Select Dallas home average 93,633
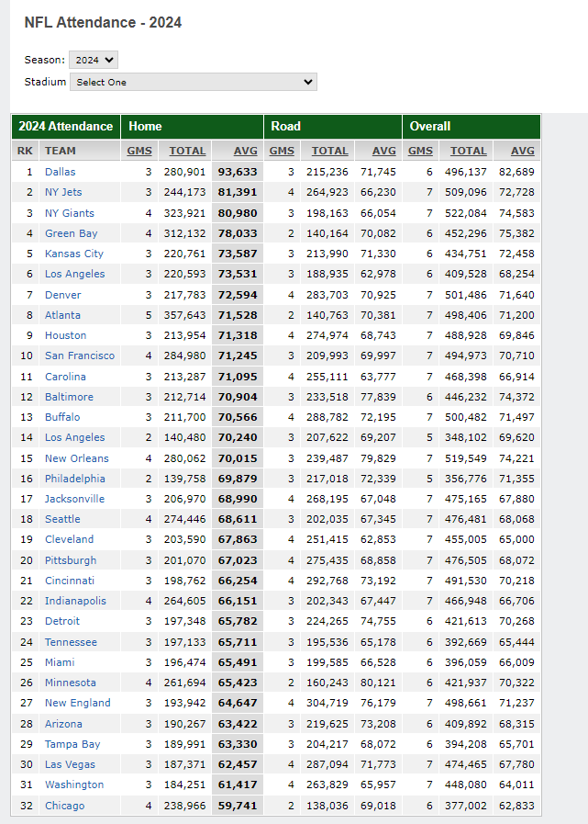Image resolution: width=588 pixels, height=824 pixels. coord(238,172)
